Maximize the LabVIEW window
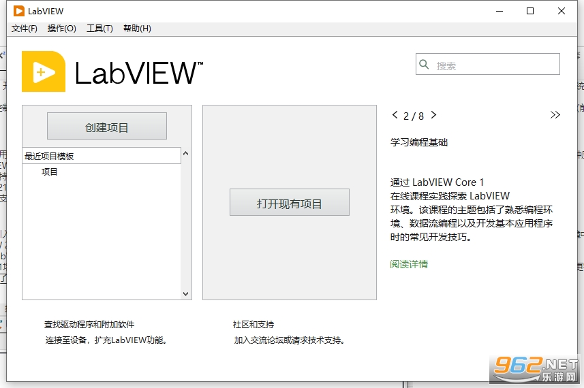The image size is (584, 388). point(530,11)
